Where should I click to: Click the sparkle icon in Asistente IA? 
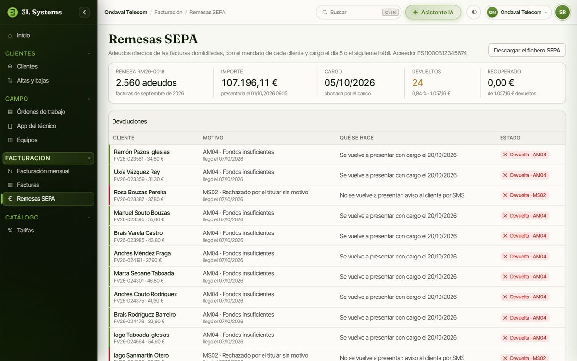(x=415, y=12)
